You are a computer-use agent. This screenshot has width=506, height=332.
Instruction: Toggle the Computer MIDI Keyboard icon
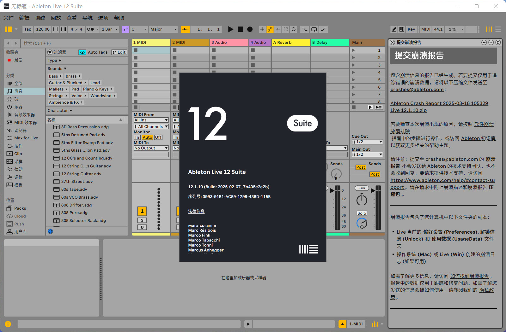[x=402, y=29]
